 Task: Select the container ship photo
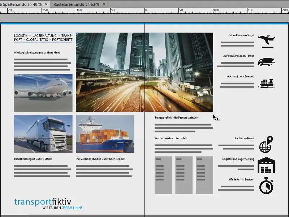[105, 134]
